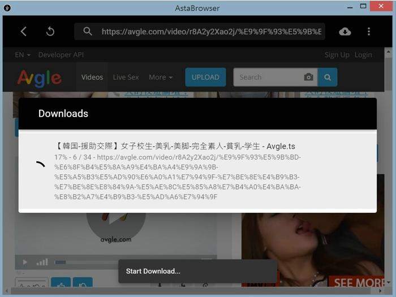
Task: Select the Videos tab
Action: click(92, 78)
